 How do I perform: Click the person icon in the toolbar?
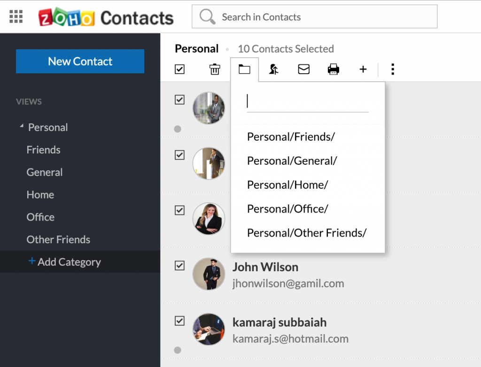pos(273,69)
